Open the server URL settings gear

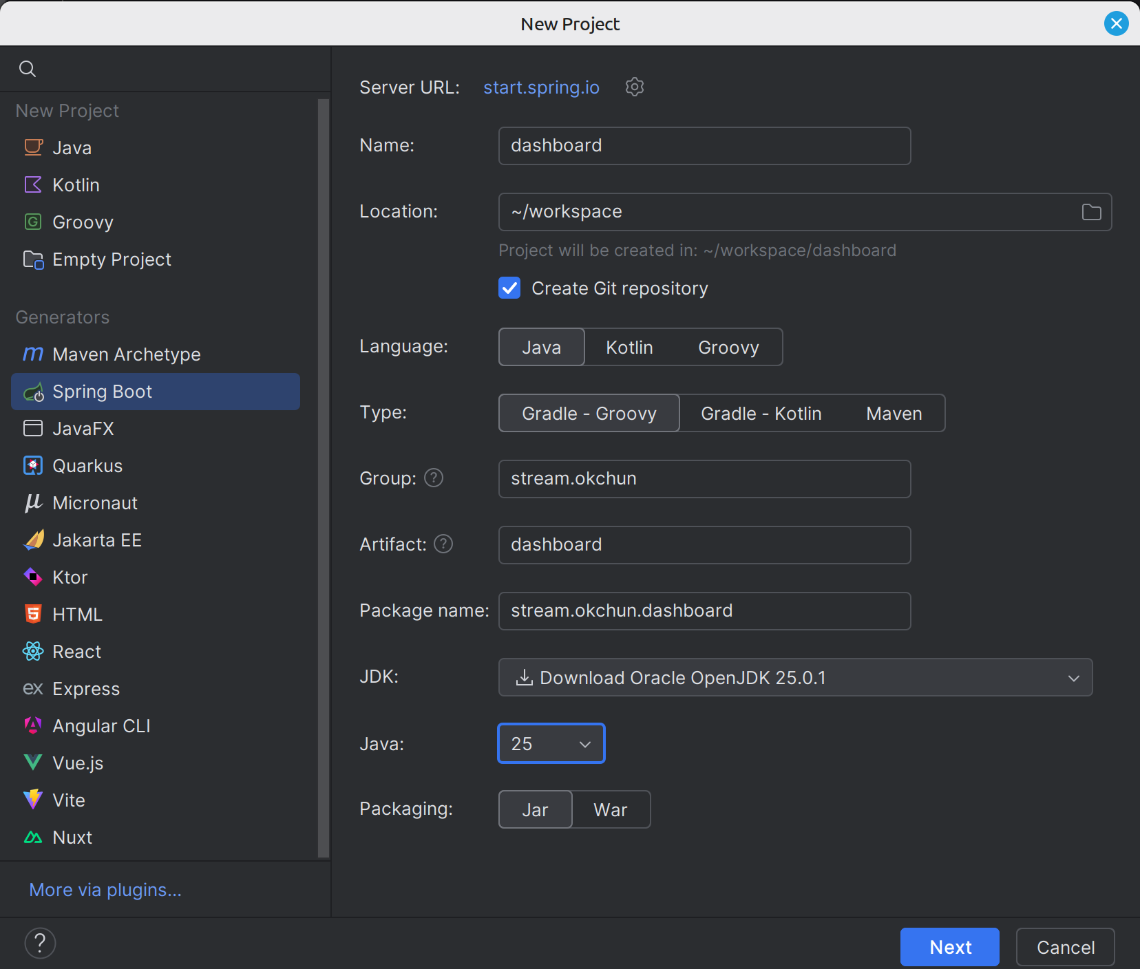pyautogui.click(x=634, y=87)
